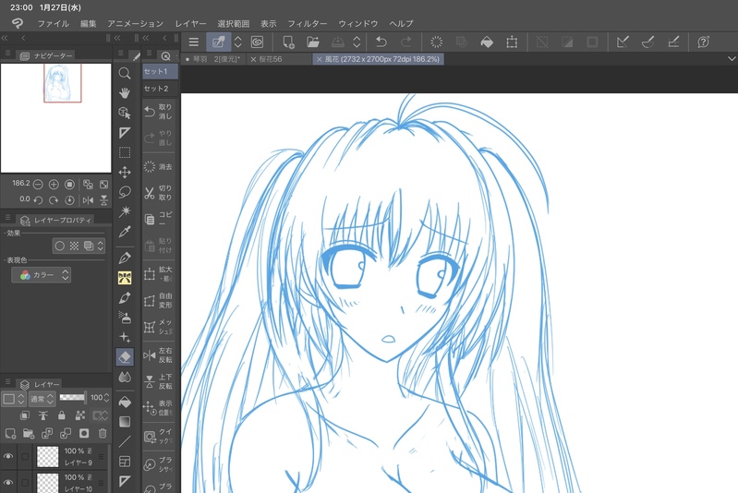Toggle the tone effect button
Screen dimensions: 738x493
(74, 246)
